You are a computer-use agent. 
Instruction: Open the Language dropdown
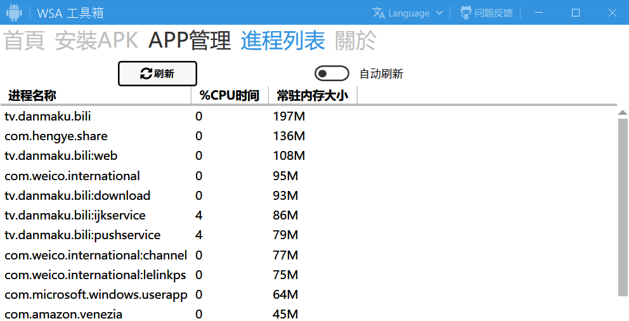pos(408,13)
